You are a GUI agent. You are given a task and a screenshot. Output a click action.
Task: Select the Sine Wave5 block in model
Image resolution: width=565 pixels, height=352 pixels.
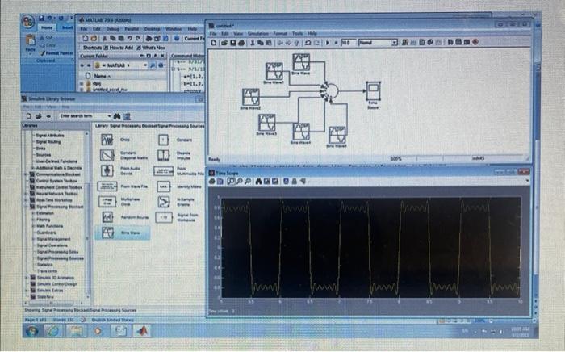(337, 135)
